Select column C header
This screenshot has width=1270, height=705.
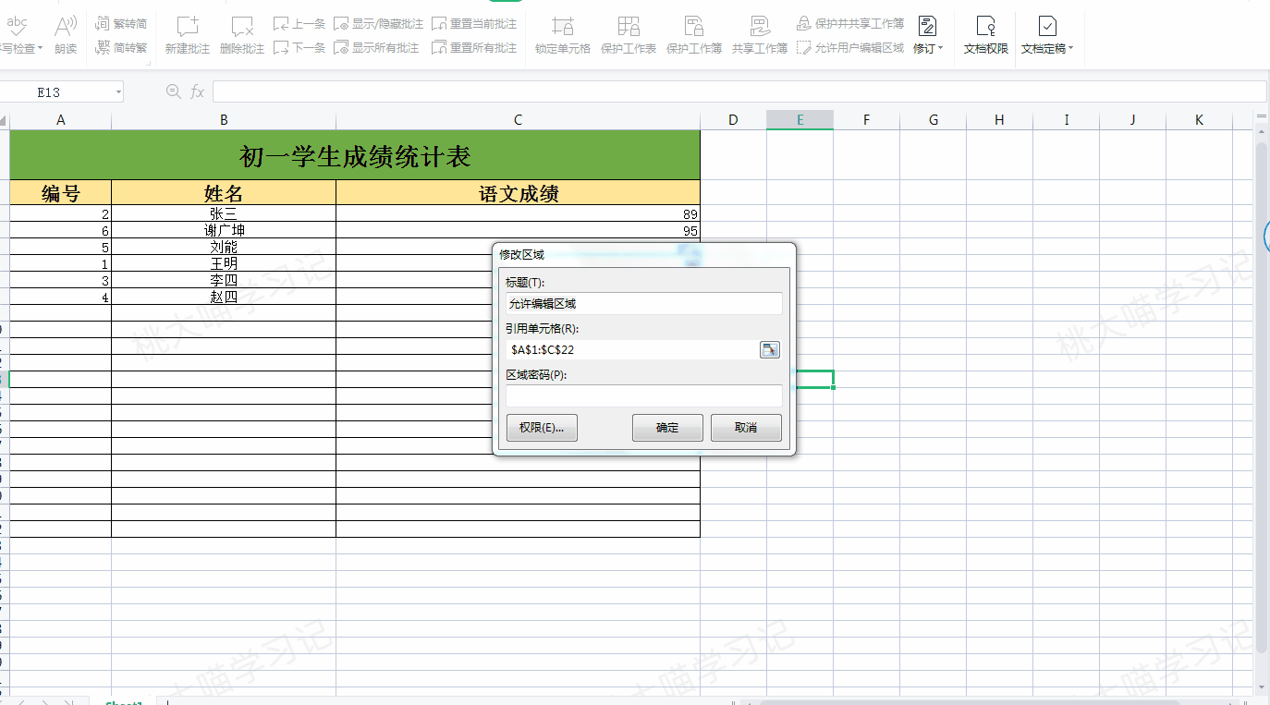pyautogui.click(x=518, y=120)
